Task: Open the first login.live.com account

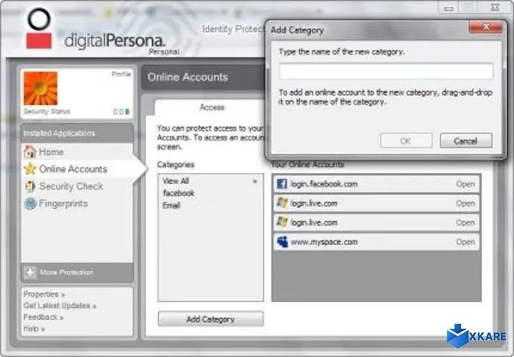Action: [x=465, y=204]
